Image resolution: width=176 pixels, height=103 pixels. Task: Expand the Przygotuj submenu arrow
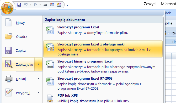tap(38, 92)
